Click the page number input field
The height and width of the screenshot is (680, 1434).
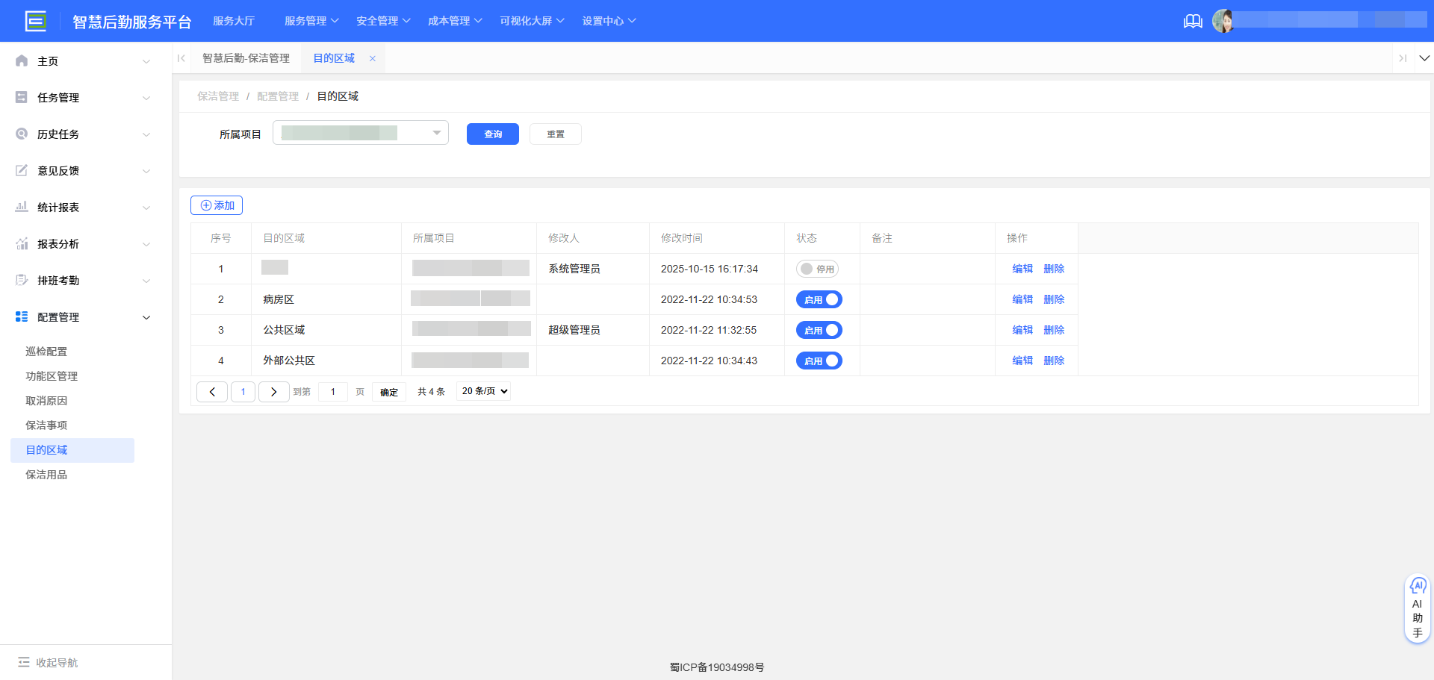(332, 391)
